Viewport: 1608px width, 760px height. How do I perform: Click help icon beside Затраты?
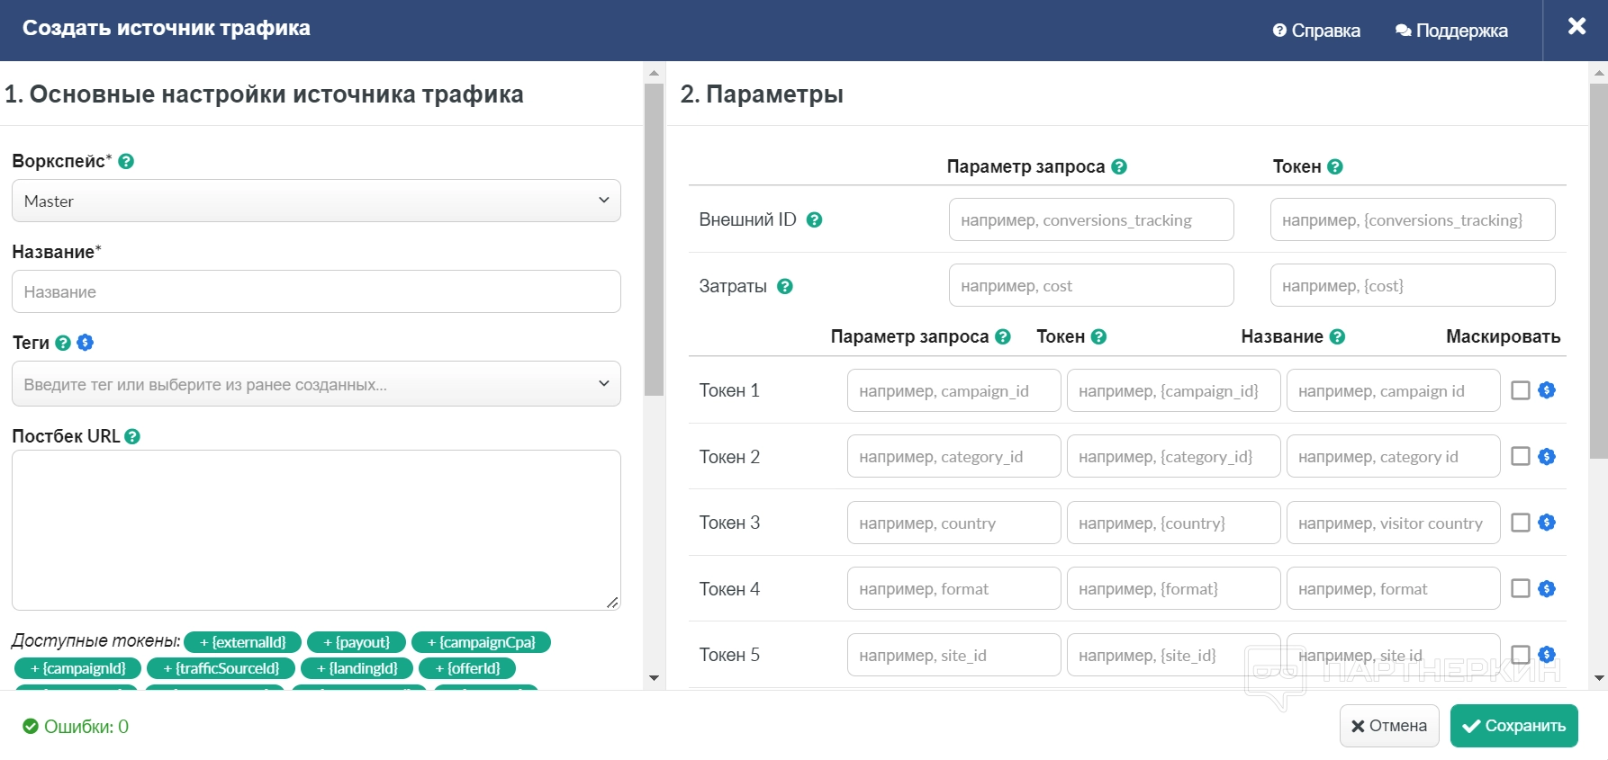point(785,287)
